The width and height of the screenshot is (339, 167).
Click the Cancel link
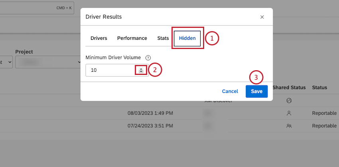[230, 91]
